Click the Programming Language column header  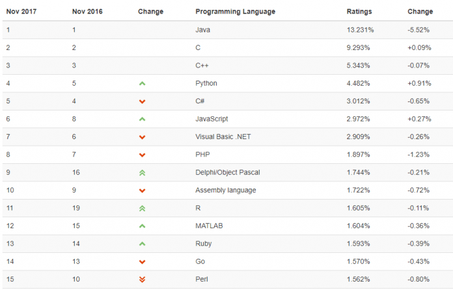pyautogui.click(x=235, y=12)
